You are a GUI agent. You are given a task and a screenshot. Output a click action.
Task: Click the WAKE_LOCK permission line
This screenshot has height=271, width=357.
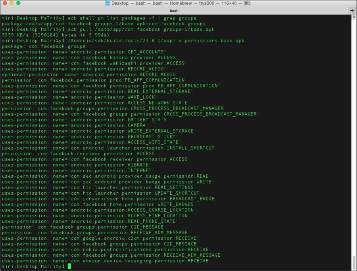point(79,97)
